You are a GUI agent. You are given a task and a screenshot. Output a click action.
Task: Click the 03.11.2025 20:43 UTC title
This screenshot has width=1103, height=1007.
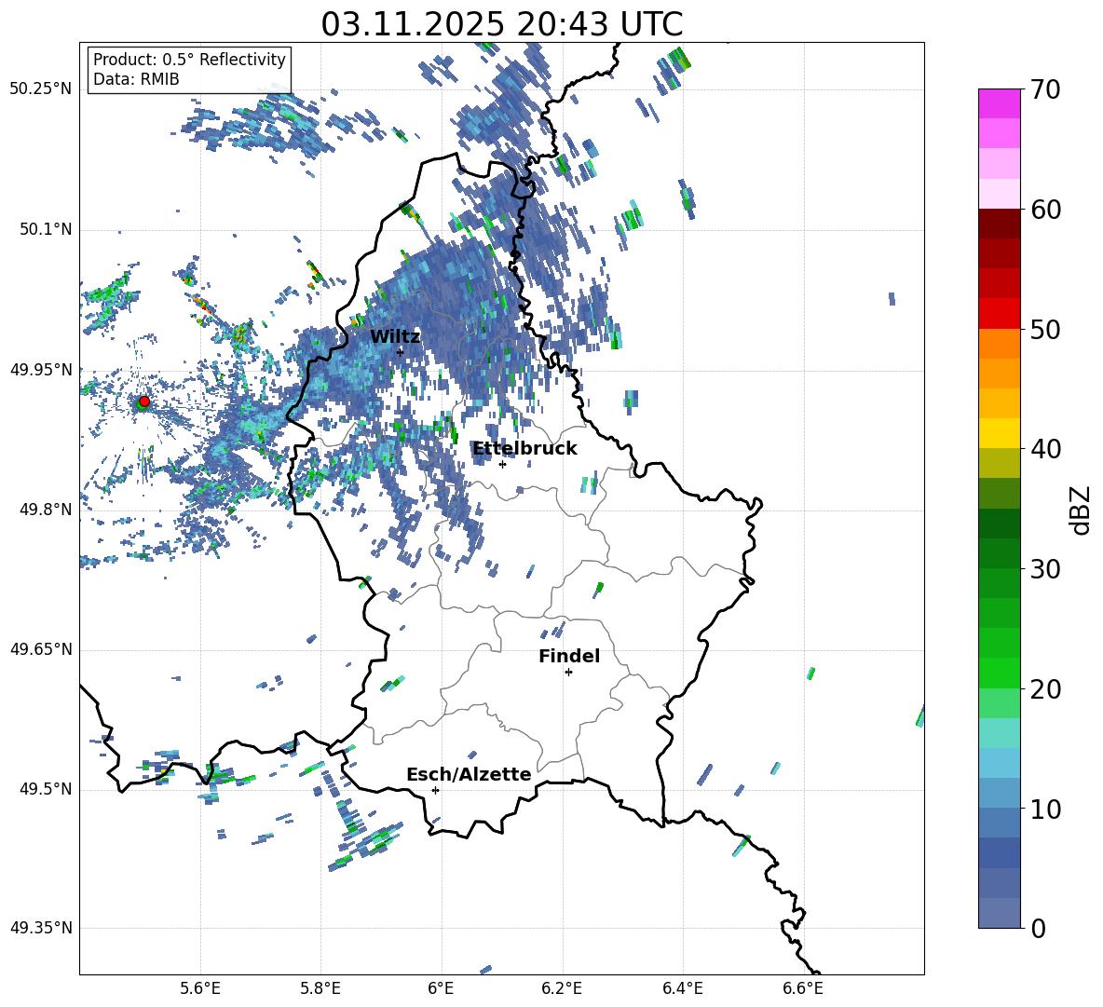(502, 24)
